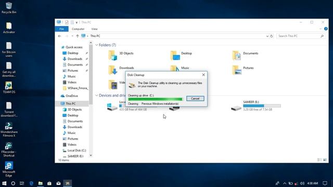Viewport: 333px width, 187px height.
Task: Collapse the Devices and drives group
Action: (97, 96)
